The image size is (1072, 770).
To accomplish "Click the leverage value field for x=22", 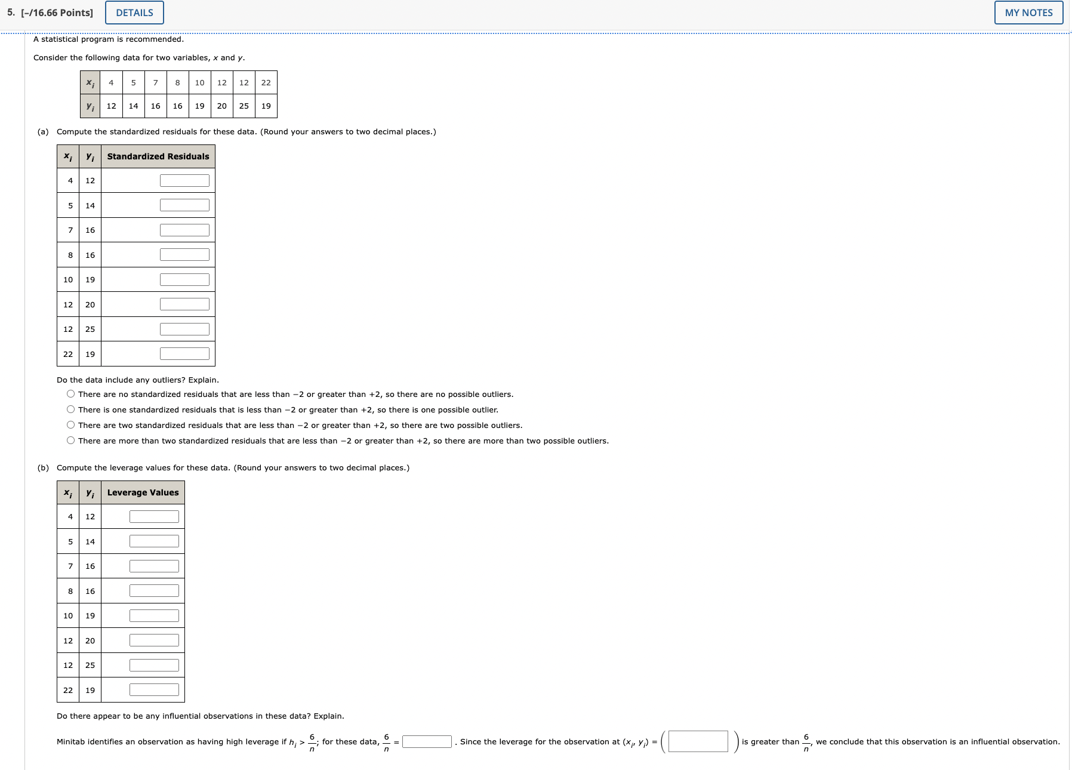I will (153, 689).
